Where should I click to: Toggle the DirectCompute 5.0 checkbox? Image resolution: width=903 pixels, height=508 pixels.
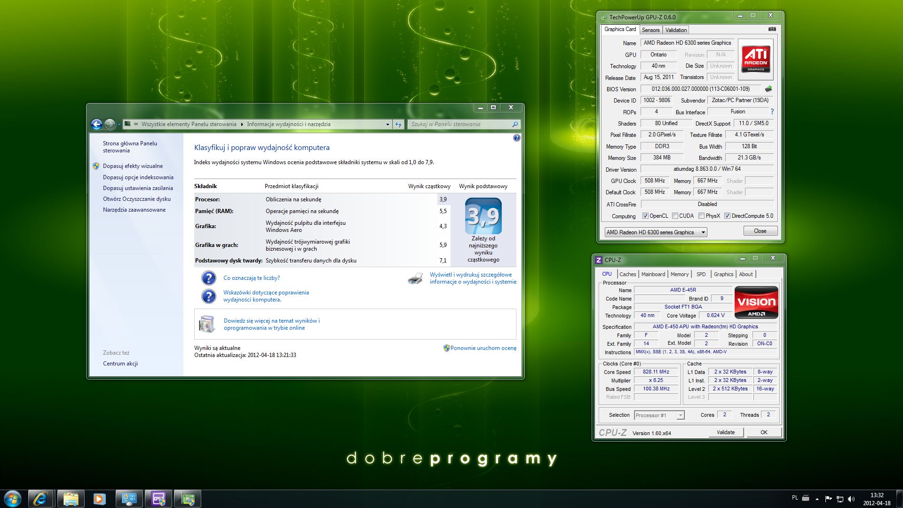tap(727, 216)
